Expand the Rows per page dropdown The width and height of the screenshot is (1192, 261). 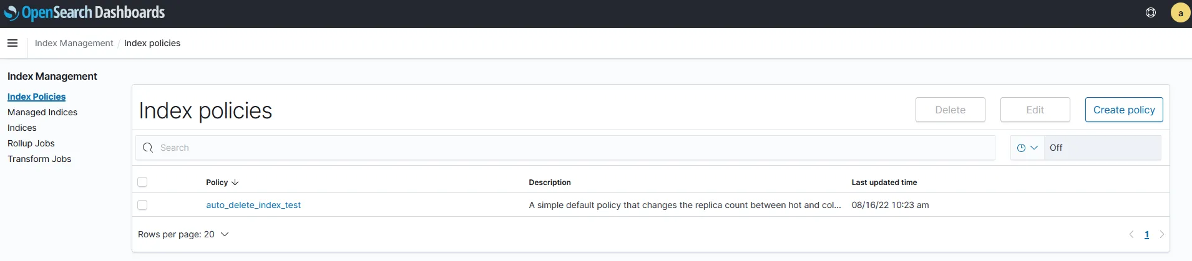pos(183,234)
